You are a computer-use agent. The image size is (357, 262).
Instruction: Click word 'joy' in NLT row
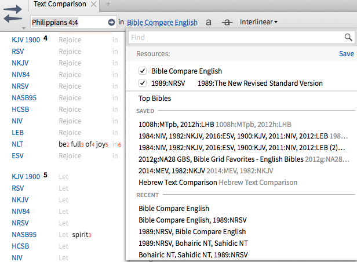click(101, 144)
